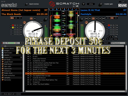Click the right deck fast-forward bend icon
This screenshot has width=128, height=96.
click(x=100, y=18)
